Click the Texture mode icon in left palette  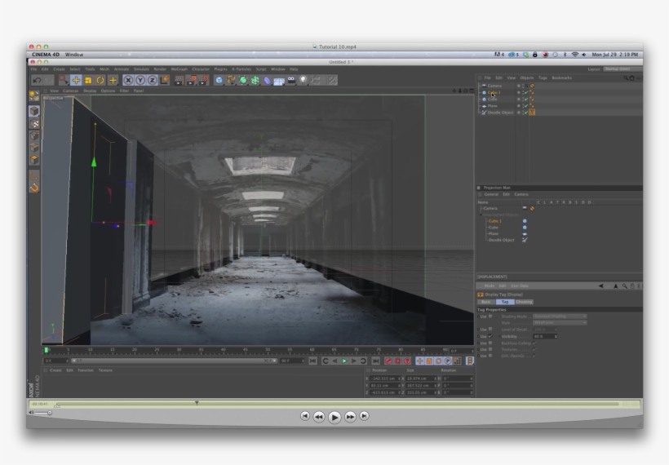point(34,124)
